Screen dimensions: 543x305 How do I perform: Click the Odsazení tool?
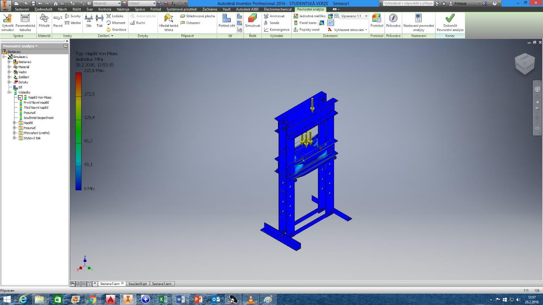(191, 23)
